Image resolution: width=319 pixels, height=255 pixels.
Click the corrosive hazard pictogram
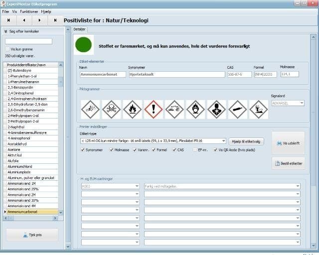click(x=174, y=110)
